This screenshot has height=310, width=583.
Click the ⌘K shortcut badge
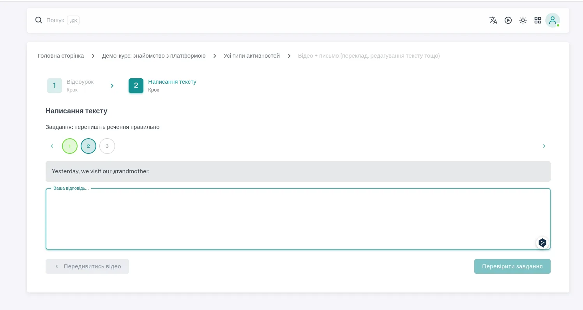(73, 21)
